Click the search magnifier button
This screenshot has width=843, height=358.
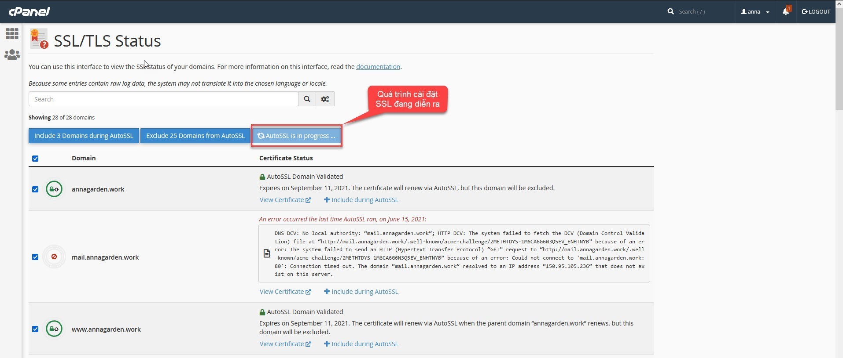pyautogui.click(x=307, y=99)
